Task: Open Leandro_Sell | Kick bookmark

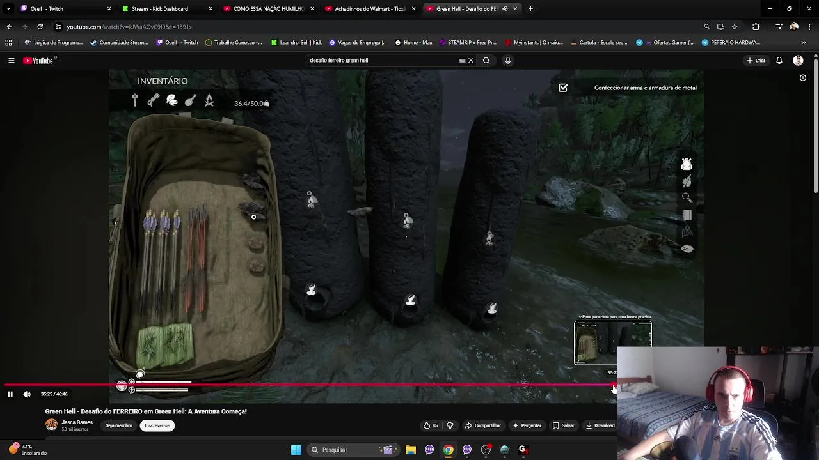Action: (296, 43)
